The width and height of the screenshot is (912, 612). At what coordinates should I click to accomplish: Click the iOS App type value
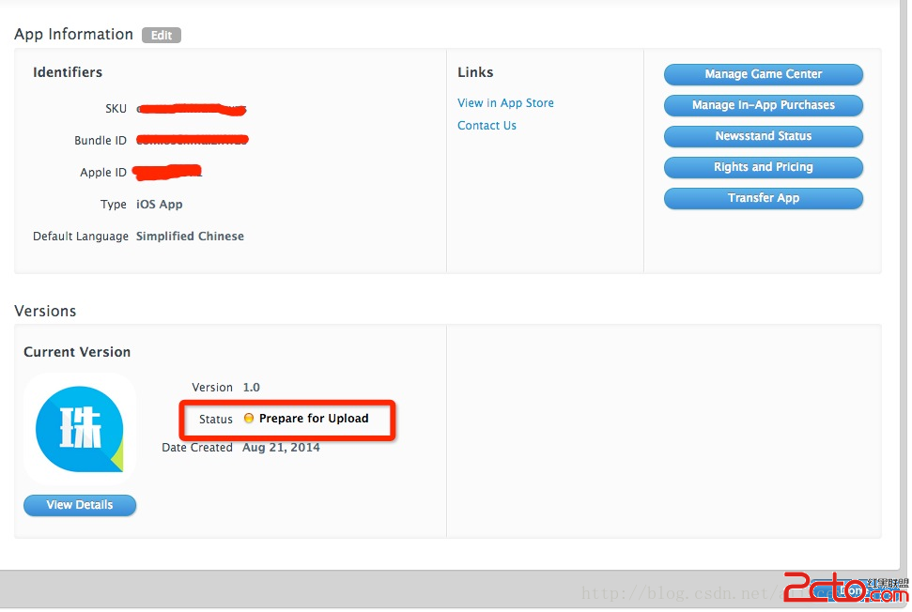tap(160, 205)
